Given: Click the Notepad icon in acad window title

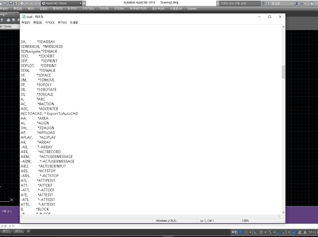Looking at the screenshot, I should click(24, 17).
